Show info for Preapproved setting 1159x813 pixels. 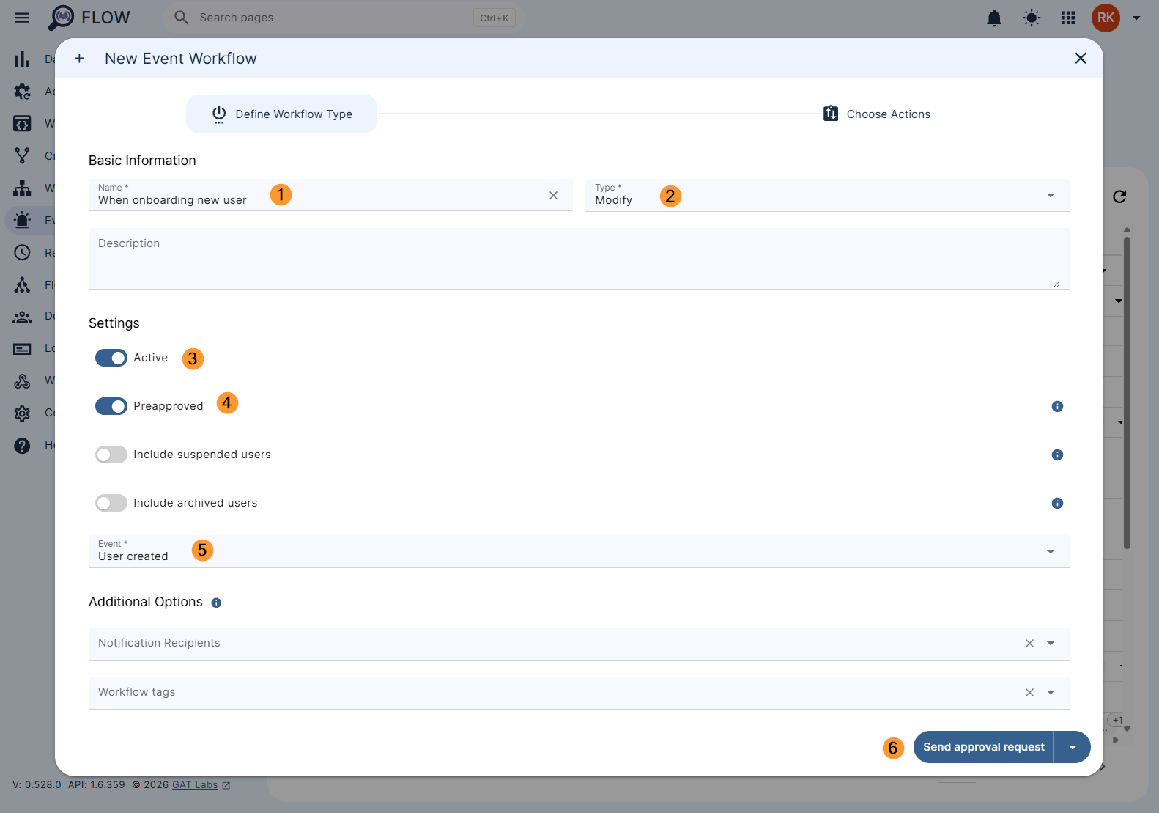point(1057,406)
